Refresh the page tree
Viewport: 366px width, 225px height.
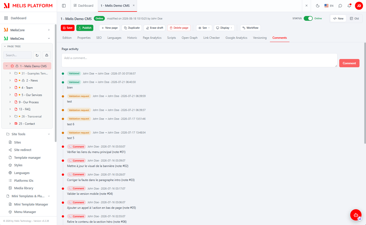[37, 55]
